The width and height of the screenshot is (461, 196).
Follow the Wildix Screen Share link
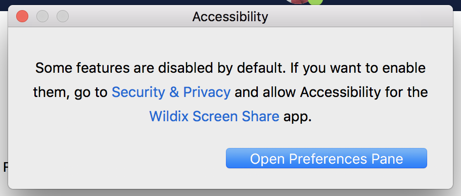pos(214,116)
